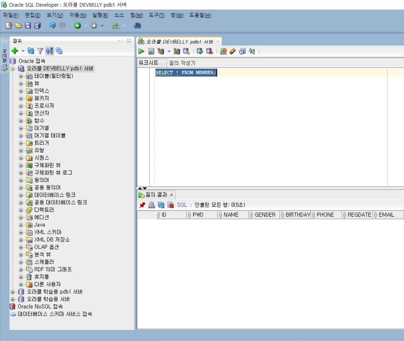The height and width of the screenshot is (341, 404).
Task: Select the 트리거 tree item
Action: 42,143
